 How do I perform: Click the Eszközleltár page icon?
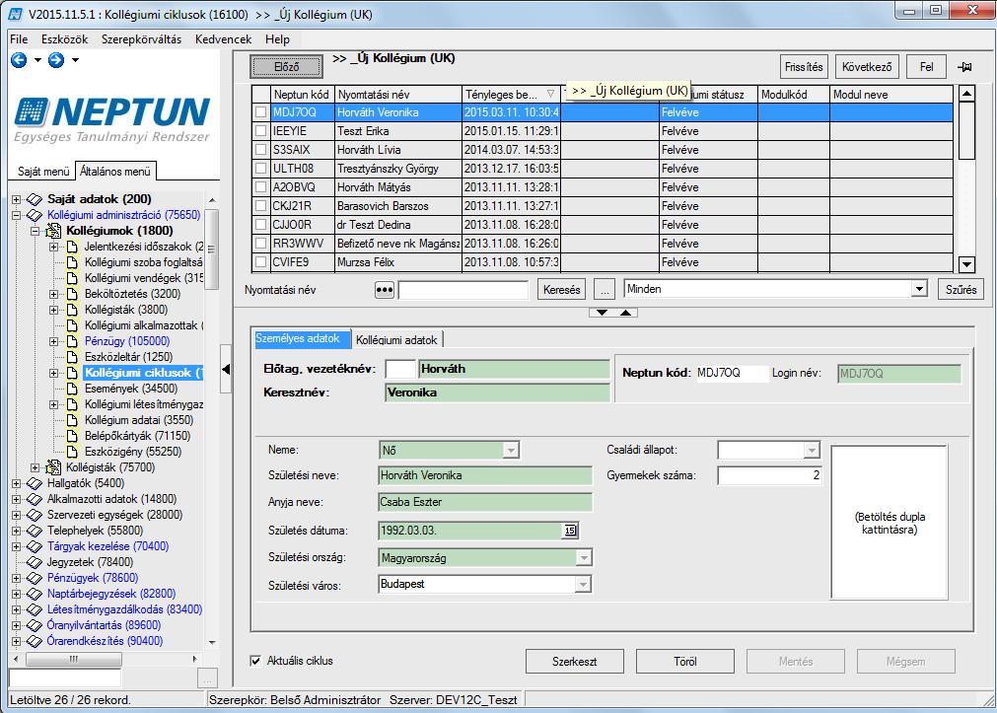click(73, 357)
